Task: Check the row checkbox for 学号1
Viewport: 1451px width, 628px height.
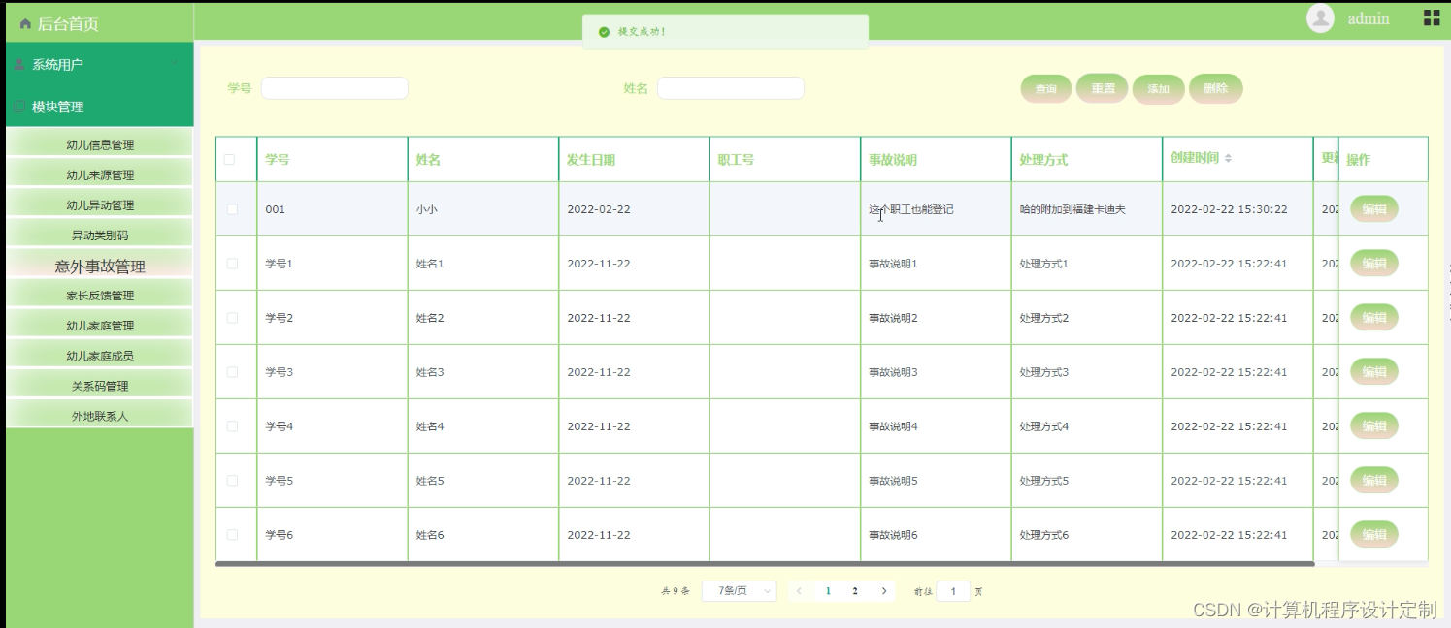Action: [x=232, y=264]
